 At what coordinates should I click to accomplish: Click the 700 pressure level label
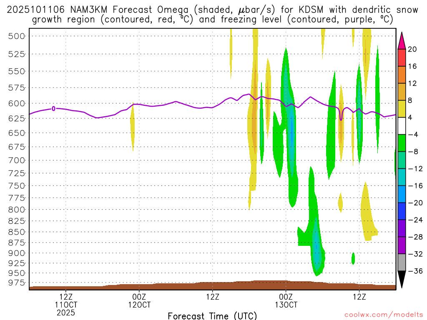17,160
